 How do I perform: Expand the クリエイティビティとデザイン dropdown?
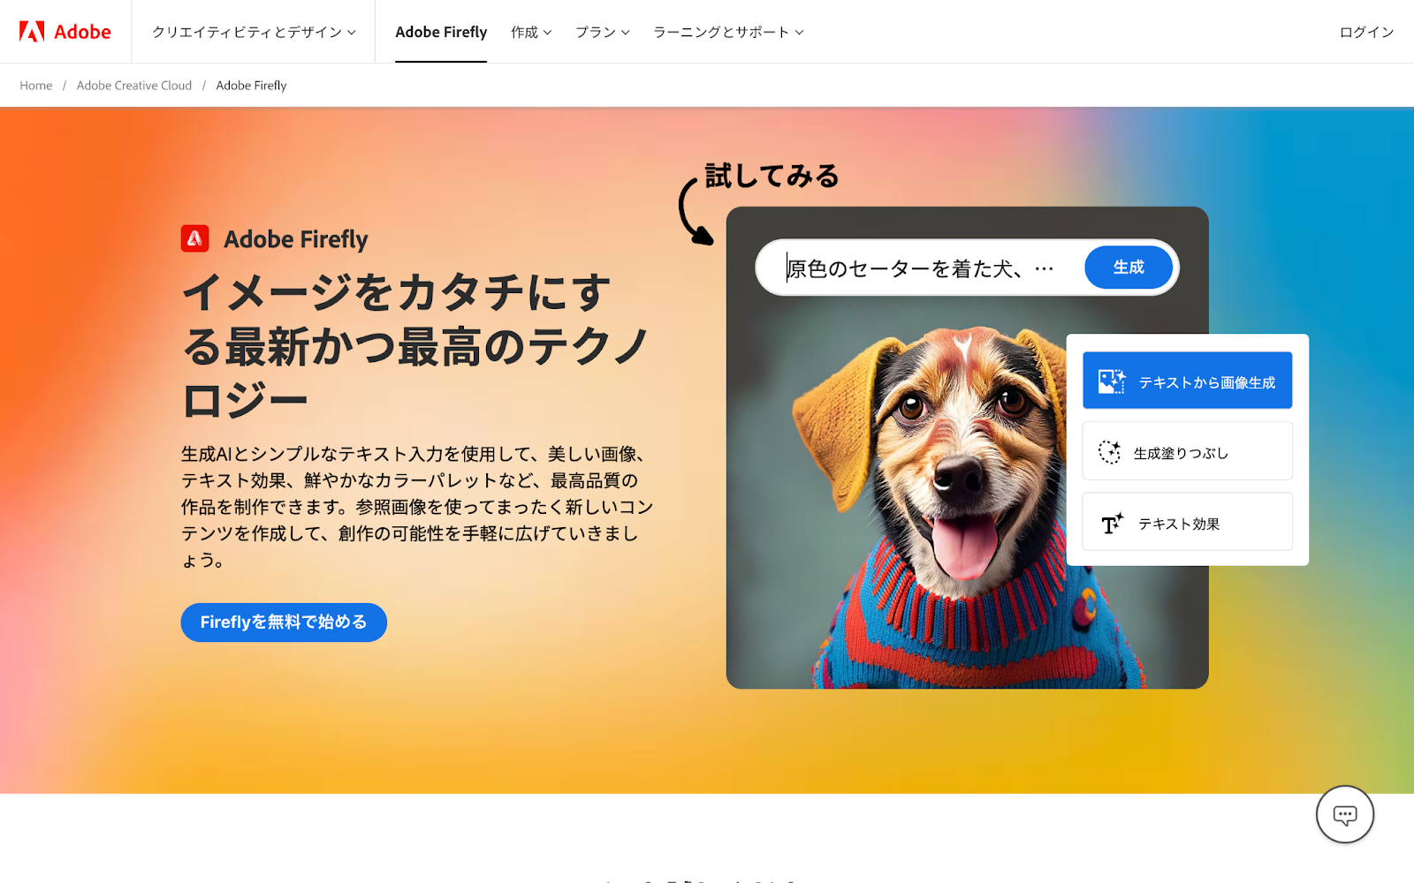pos(254,32)
